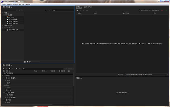Viewport: 170px width, 107px height.
Task: Open the 编码 Encoding panel menu icon
Action: click(81, 78)
